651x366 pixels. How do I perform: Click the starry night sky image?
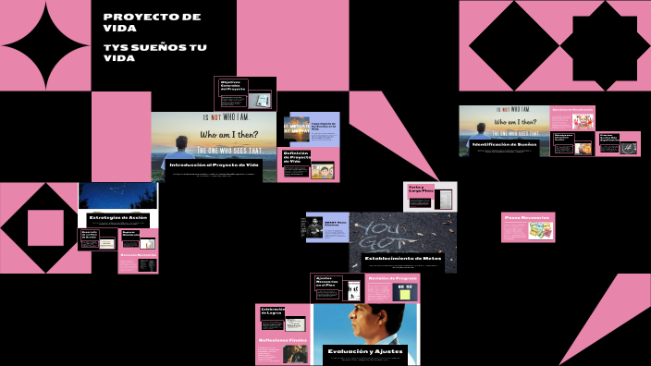click(x=118, y=196)
